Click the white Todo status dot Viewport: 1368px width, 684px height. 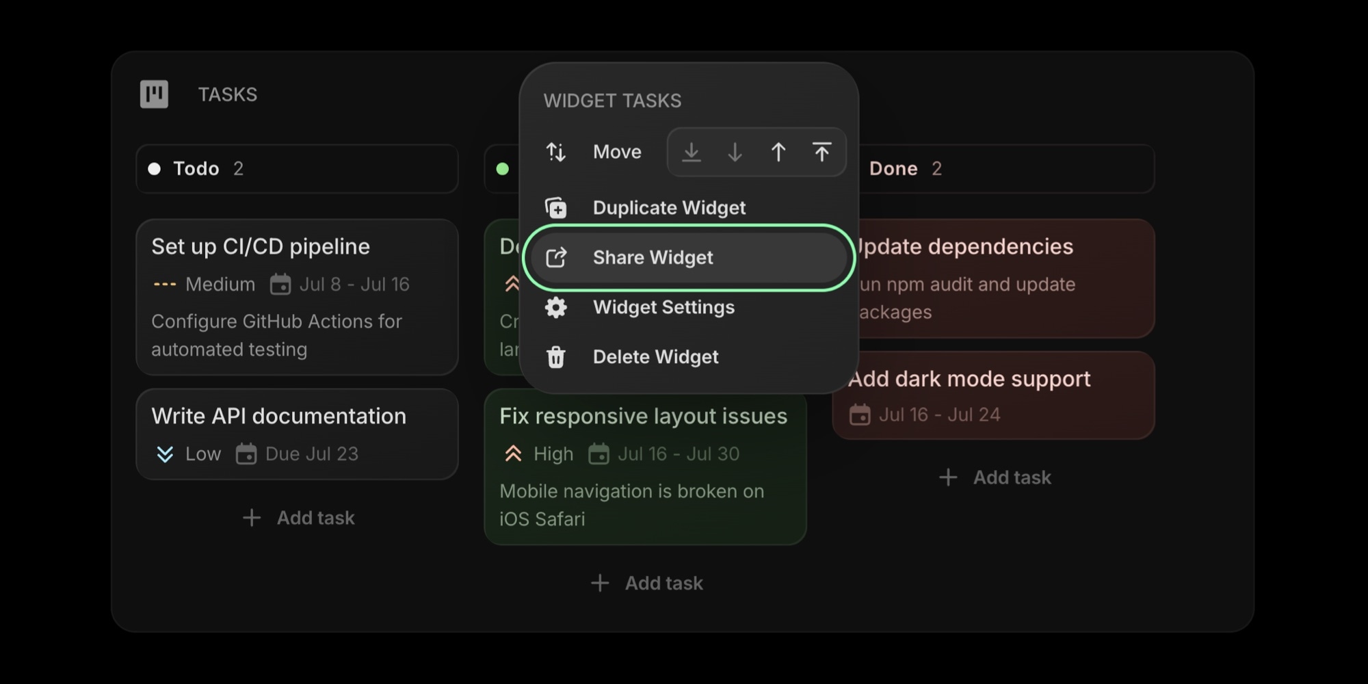point(155,168)
